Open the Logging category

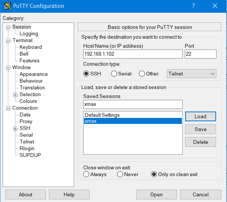point(29,34)
